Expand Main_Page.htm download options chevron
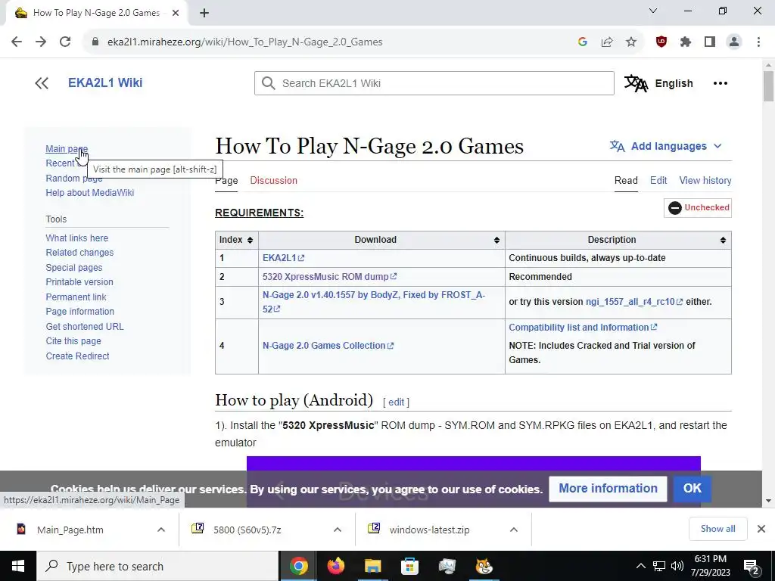 (161, 530)
